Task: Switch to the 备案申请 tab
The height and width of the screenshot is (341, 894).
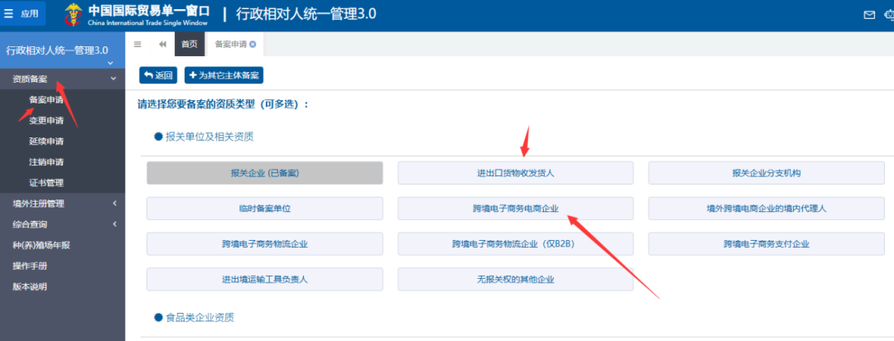Action: click(231, 44)
